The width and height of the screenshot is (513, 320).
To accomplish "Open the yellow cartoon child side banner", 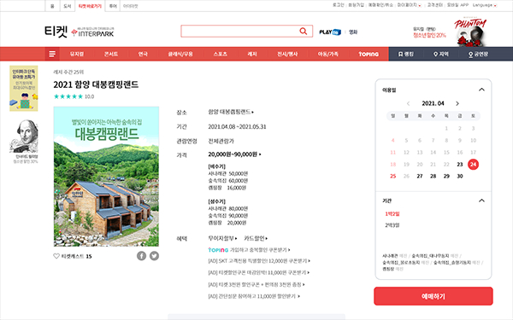I will click(x=24, y=89).
